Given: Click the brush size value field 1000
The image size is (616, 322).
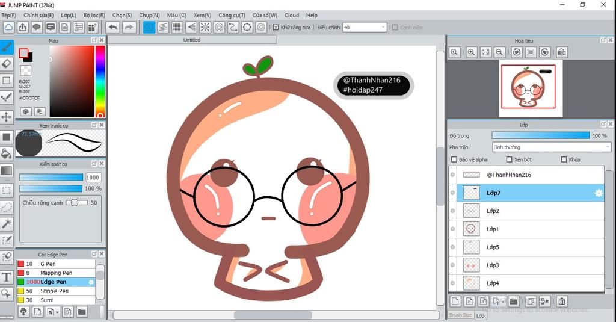Looking at the screenshot, I should point(93,178).
